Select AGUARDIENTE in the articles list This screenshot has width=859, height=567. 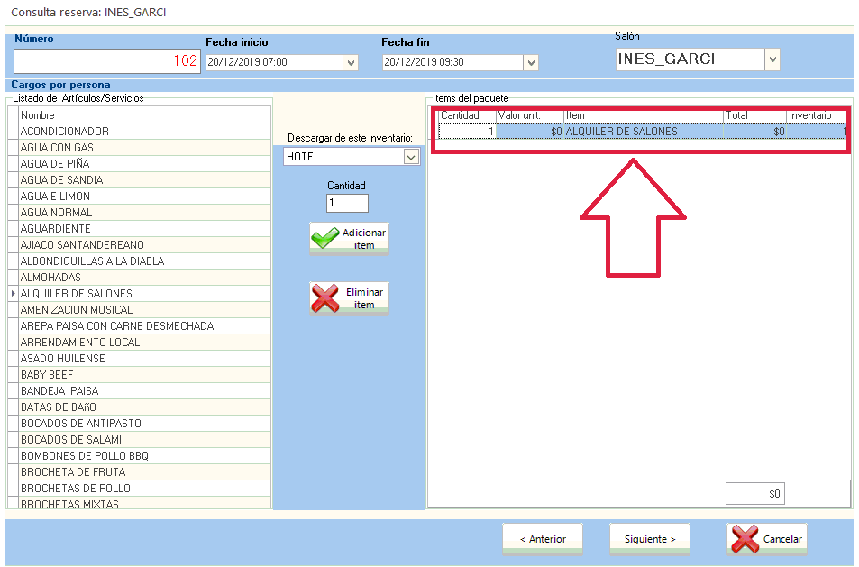[x=56, y=229]
